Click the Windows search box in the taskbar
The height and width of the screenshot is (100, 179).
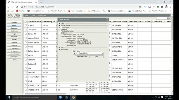click(34, 97)
